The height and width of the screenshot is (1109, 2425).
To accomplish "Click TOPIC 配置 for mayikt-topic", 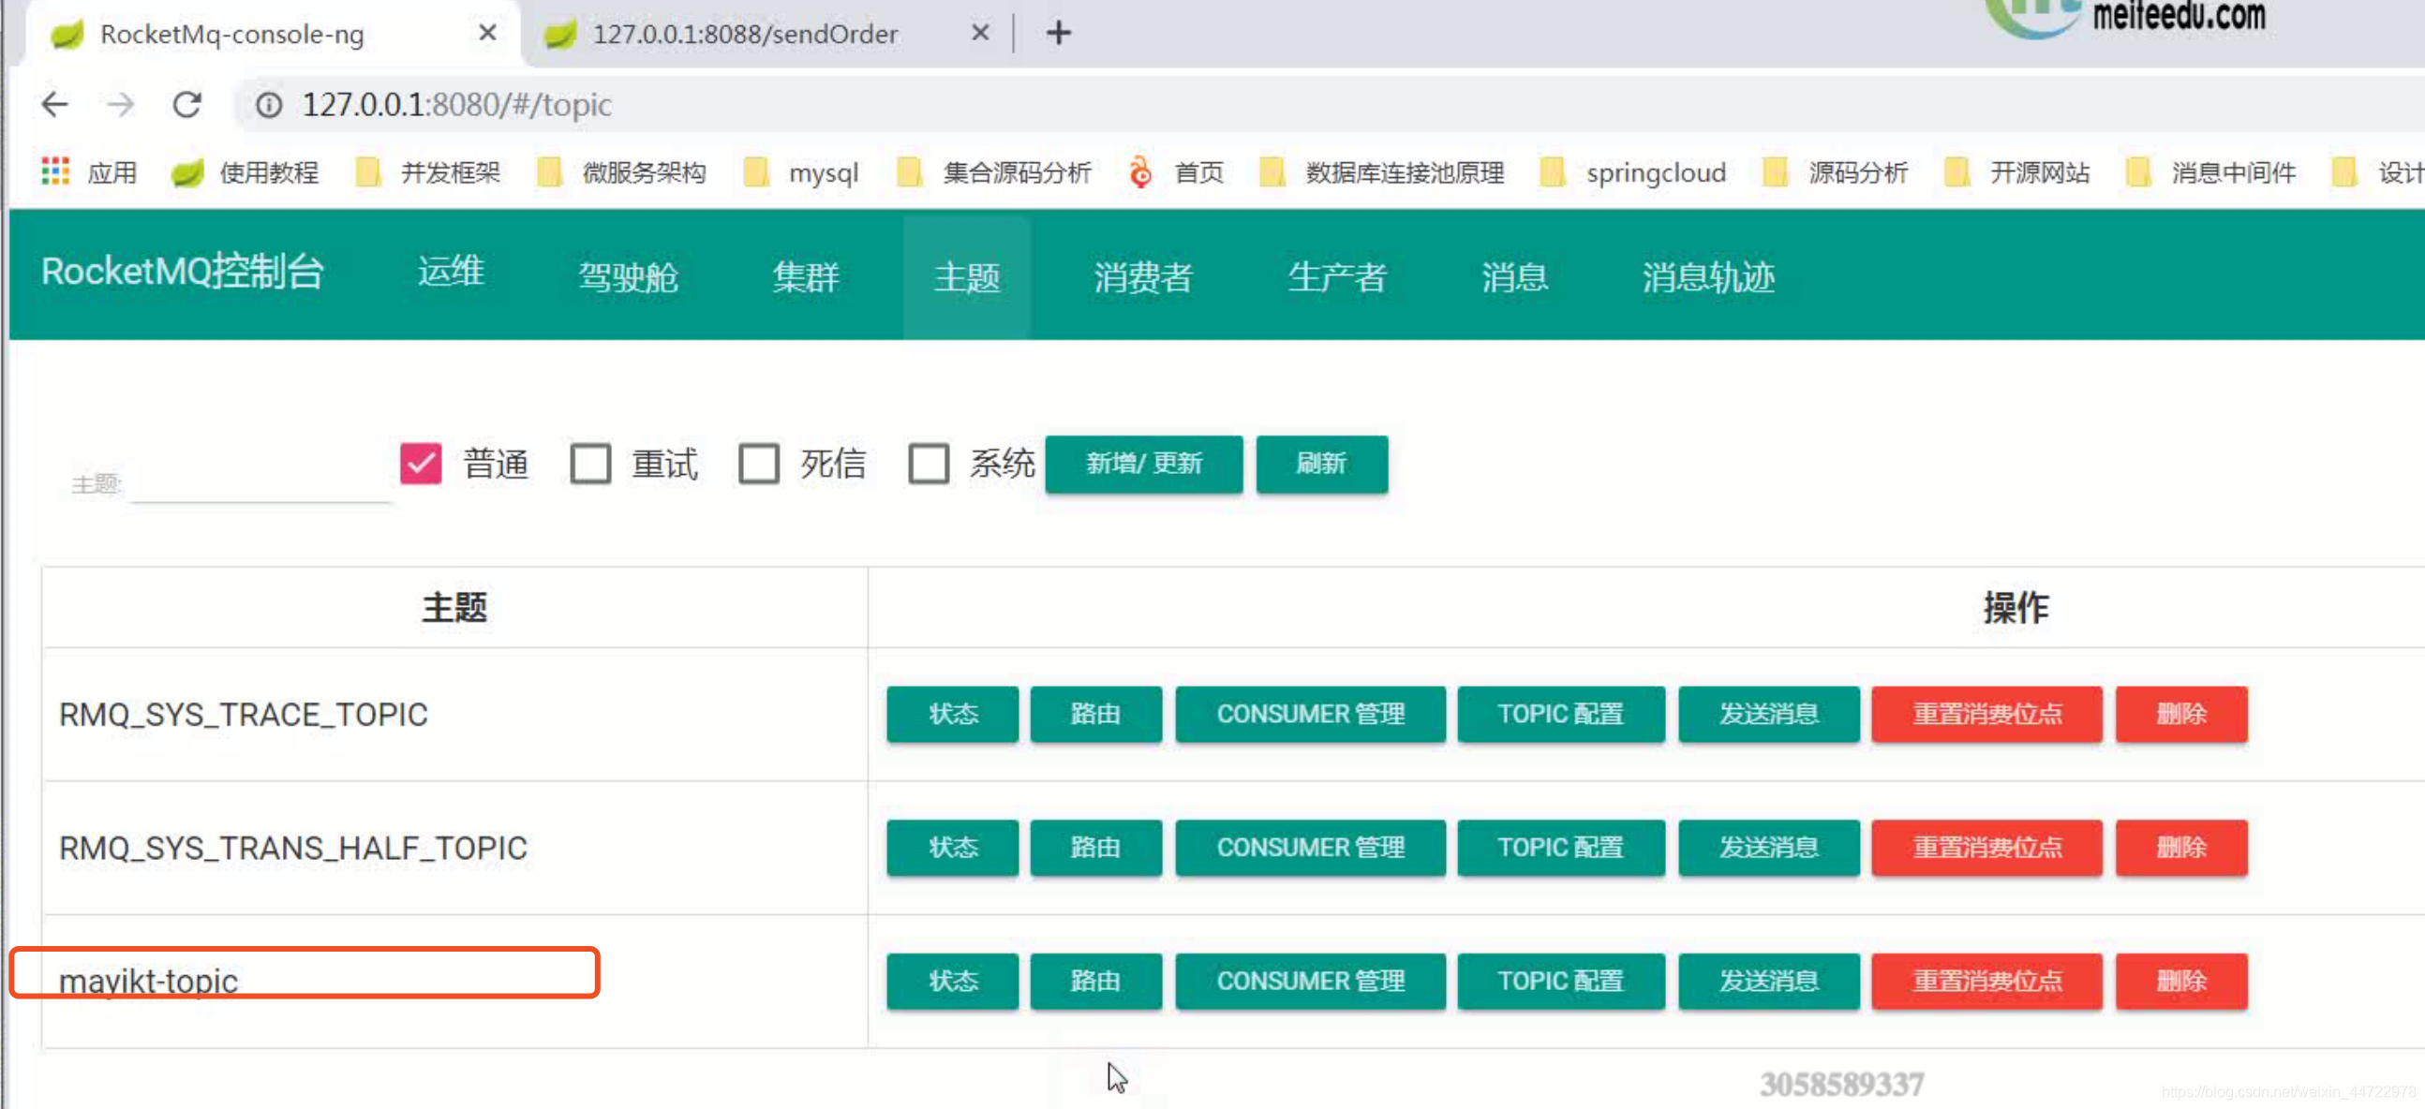I will (x=1561, y=981).
